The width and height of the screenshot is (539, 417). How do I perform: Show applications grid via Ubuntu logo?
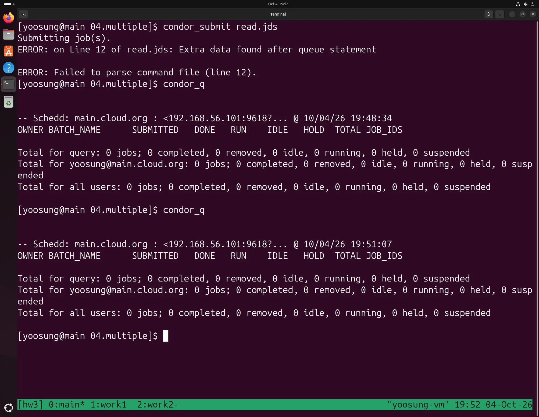9,408
